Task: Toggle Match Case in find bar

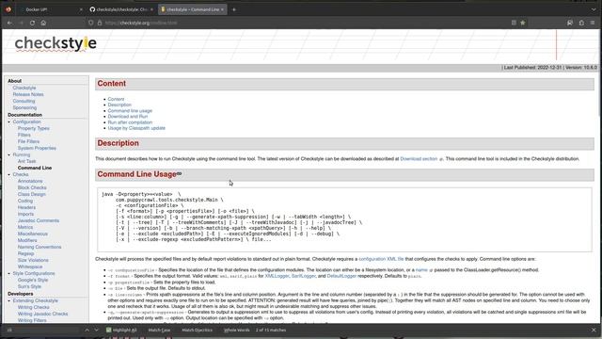Action: tap(159, 330)
